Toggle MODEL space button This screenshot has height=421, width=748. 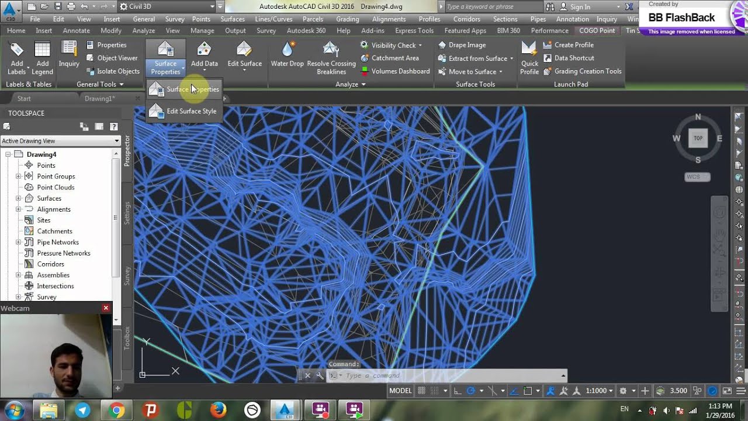pyautogui.click(x=400, y=391)
